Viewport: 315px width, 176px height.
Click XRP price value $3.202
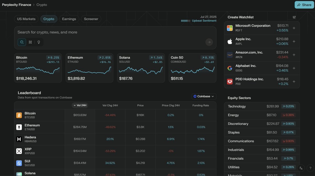(x=140, y=151)
